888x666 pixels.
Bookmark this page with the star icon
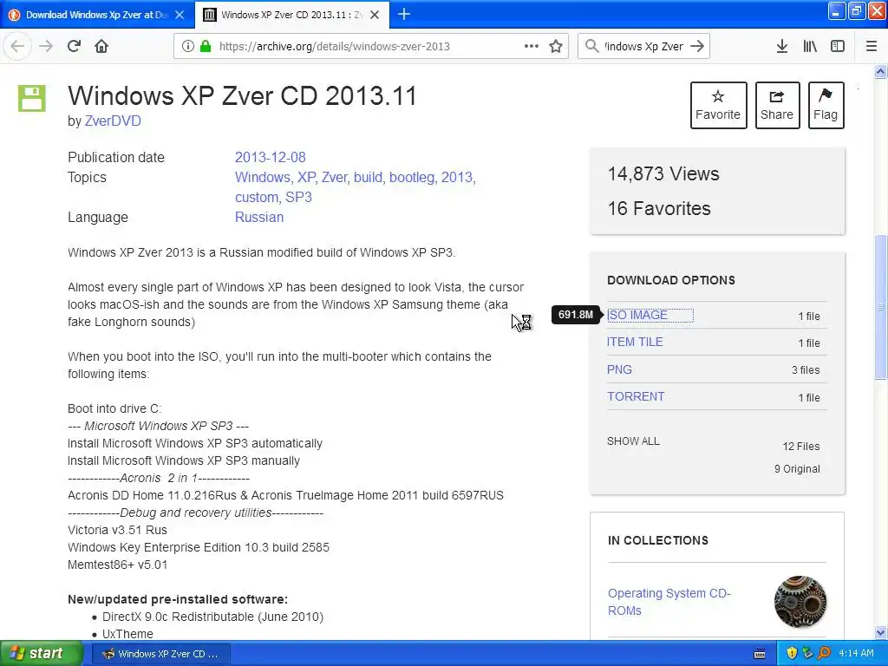pyautogui.click(x=556, y=47)
